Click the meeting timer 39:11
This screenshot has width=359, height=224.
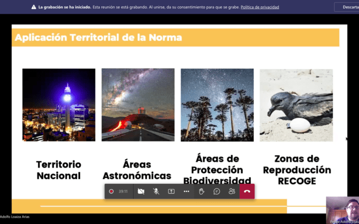pos(123,191)
